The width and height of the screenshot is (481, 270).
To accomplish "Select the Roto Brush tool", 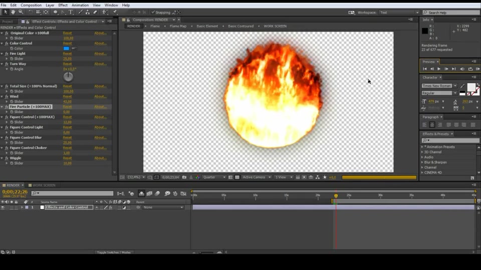I will 105,12.
